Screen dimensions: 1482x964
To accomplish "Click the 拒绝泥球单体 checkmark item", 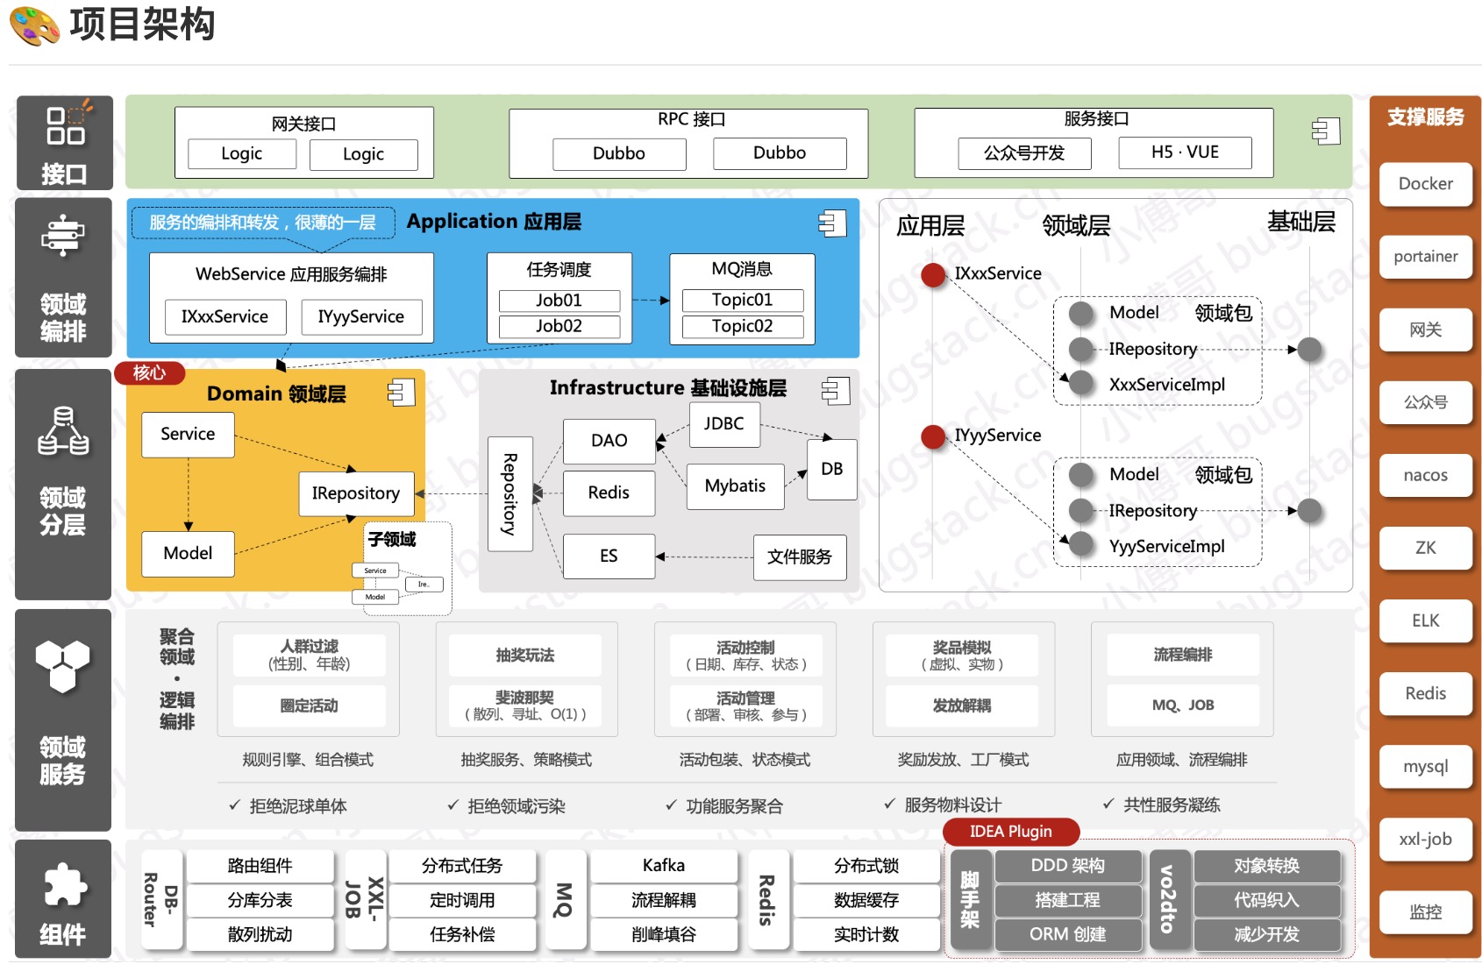I will [288, 805].
